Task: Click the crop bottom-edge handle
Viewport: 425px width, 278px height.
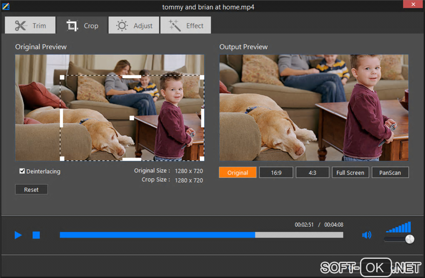Action: [x=132, y=159]
